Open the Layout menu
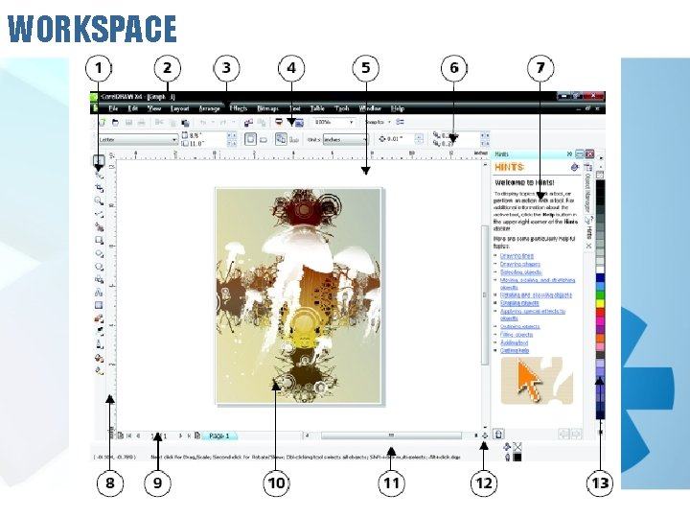This screenshot has width=690, height=518. coord(179,108)
